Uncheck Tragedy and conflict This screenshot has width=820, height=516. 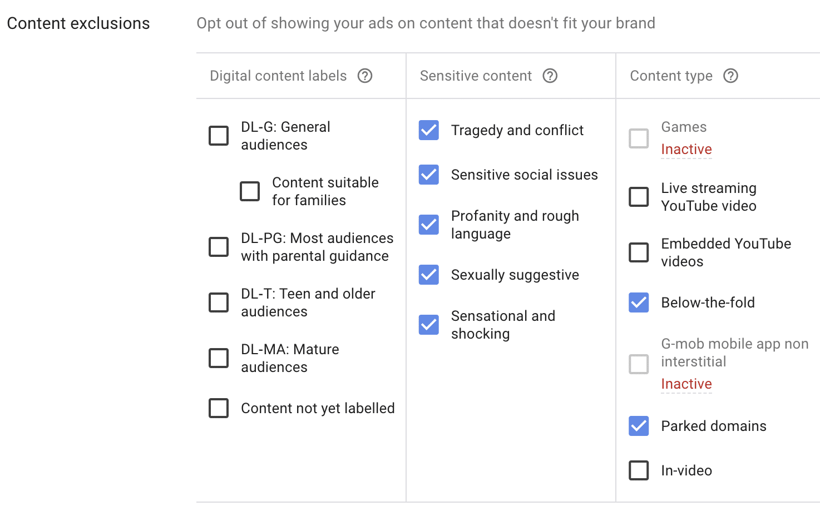[429, 130]
